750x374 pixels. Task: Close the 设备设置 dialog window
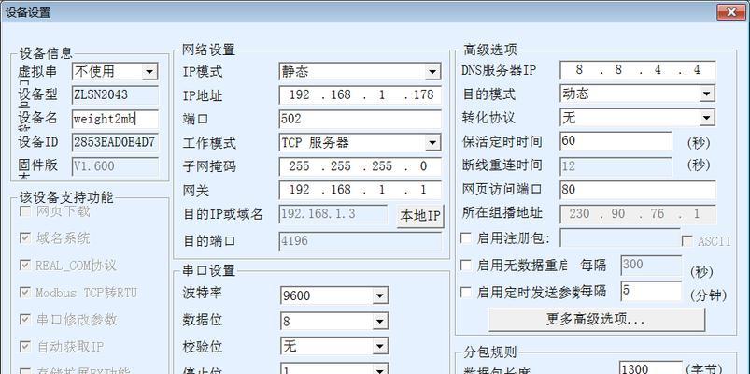point(731,12)
